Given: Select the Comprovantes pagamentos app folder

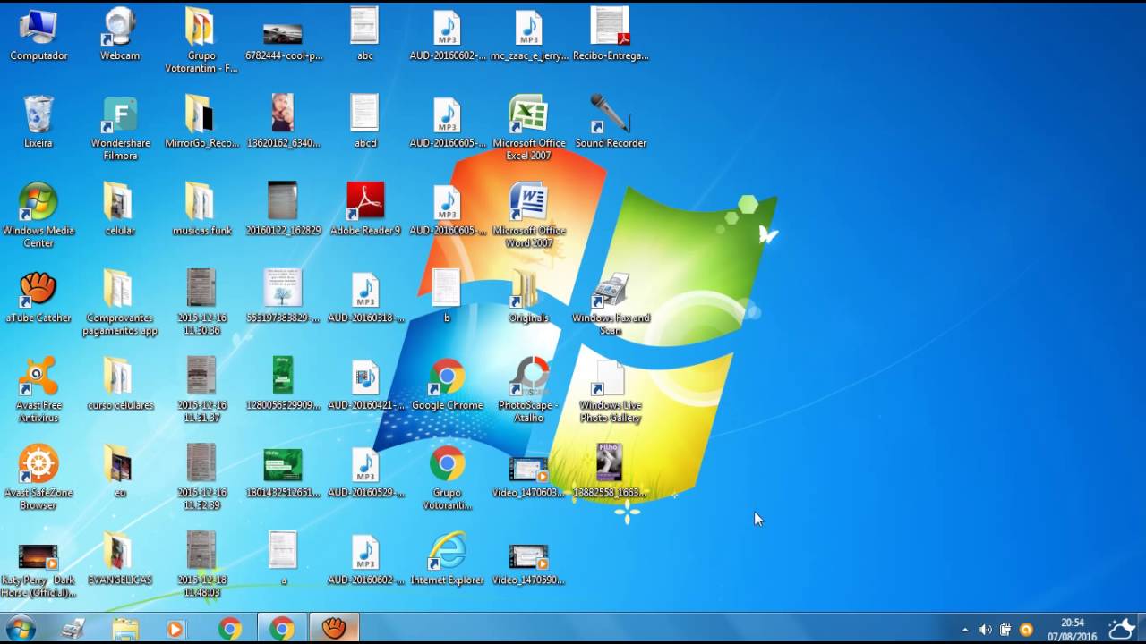Looking at the screenshot, I should click(x=120, y=302).
